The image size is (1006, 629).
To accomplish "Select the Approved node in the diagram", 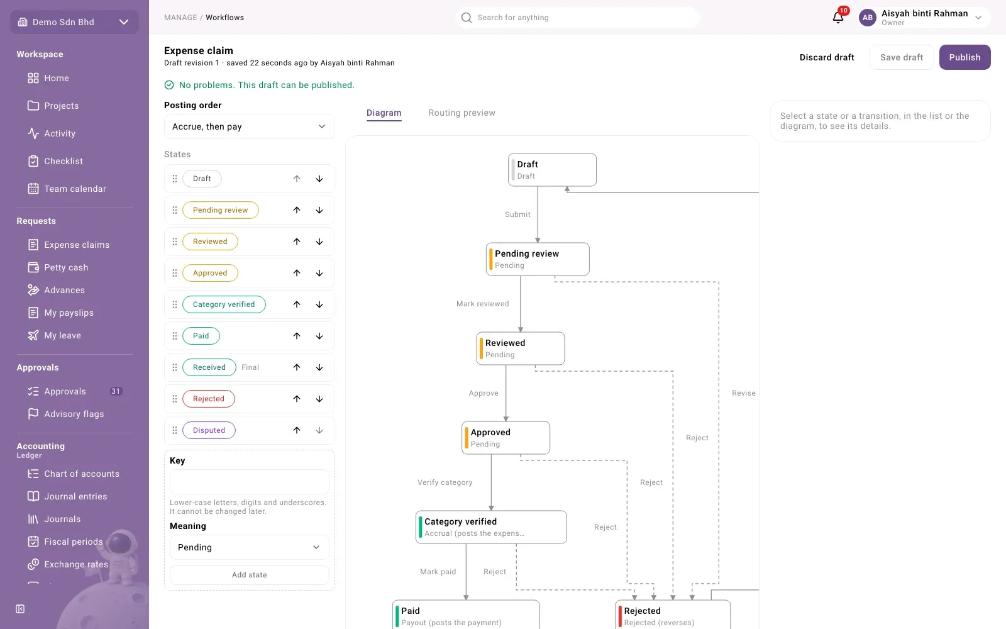I will [506, 438].
